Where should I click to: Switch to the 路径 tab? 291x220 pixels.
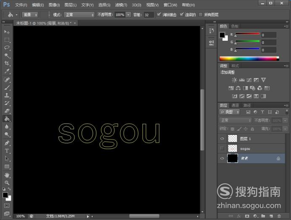coord(247,105)
